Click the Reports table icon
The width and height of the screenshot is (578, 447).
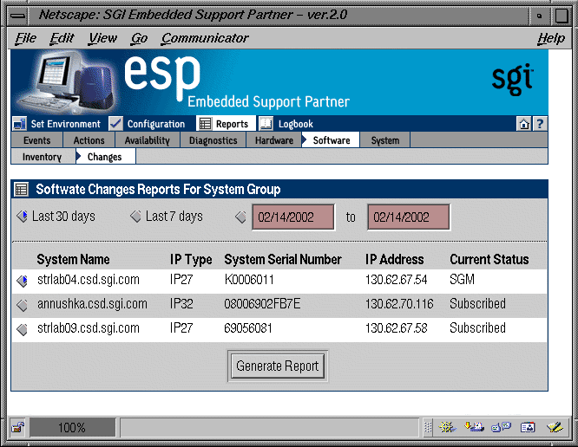(x=206, y=124)
